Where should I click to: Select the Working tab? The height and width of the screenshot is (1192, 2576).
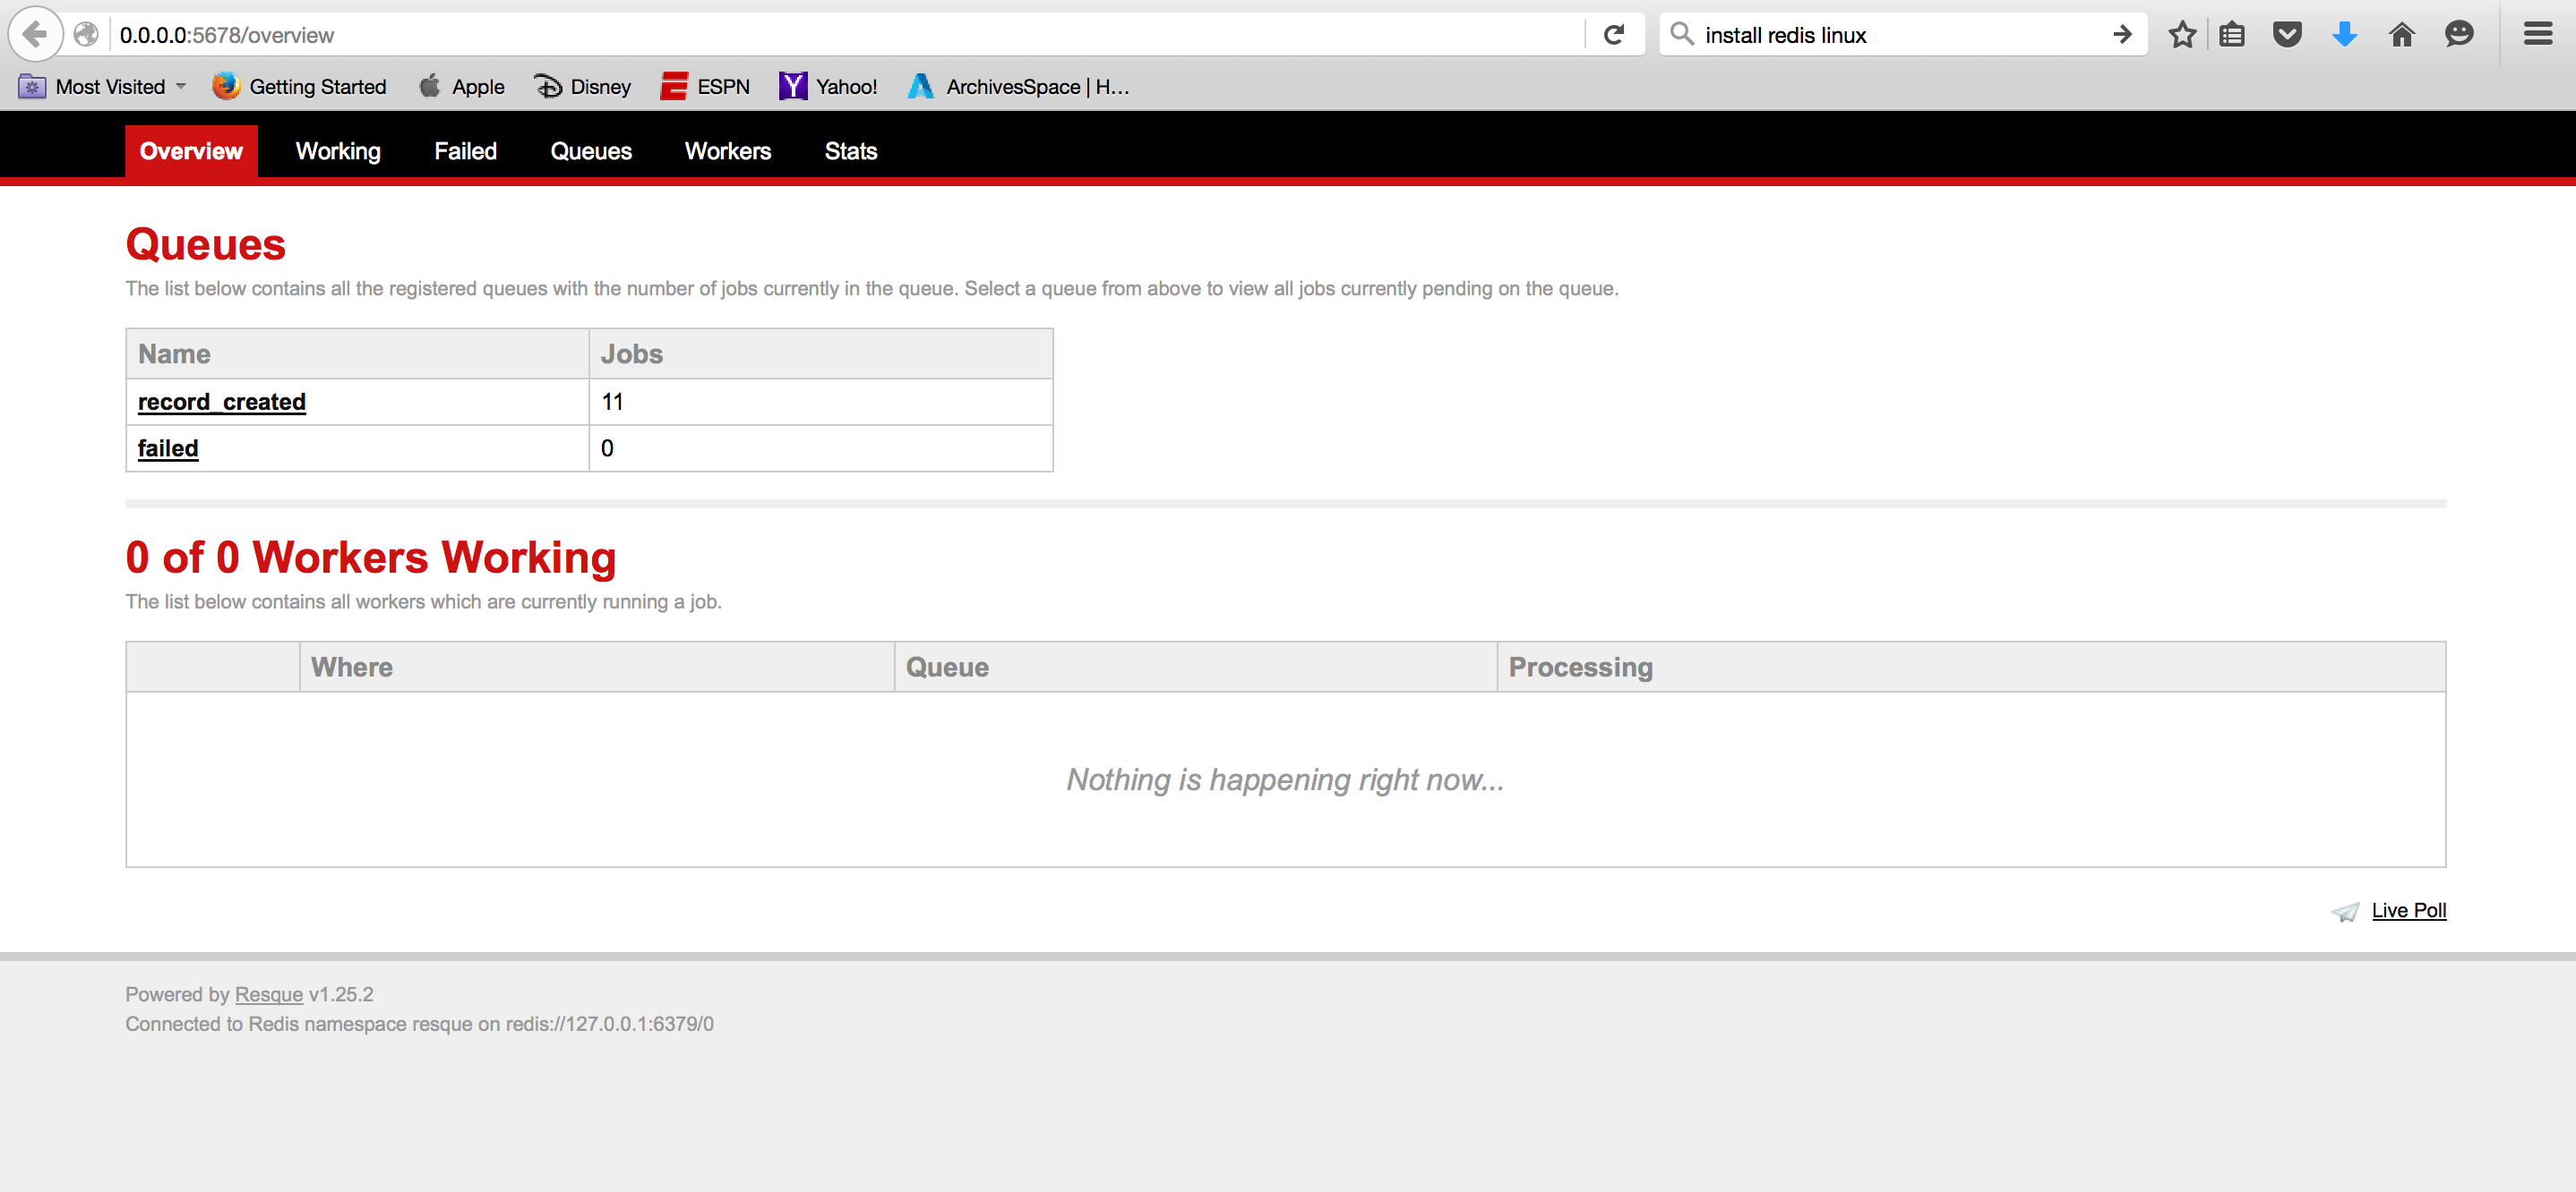coord(339,151)
